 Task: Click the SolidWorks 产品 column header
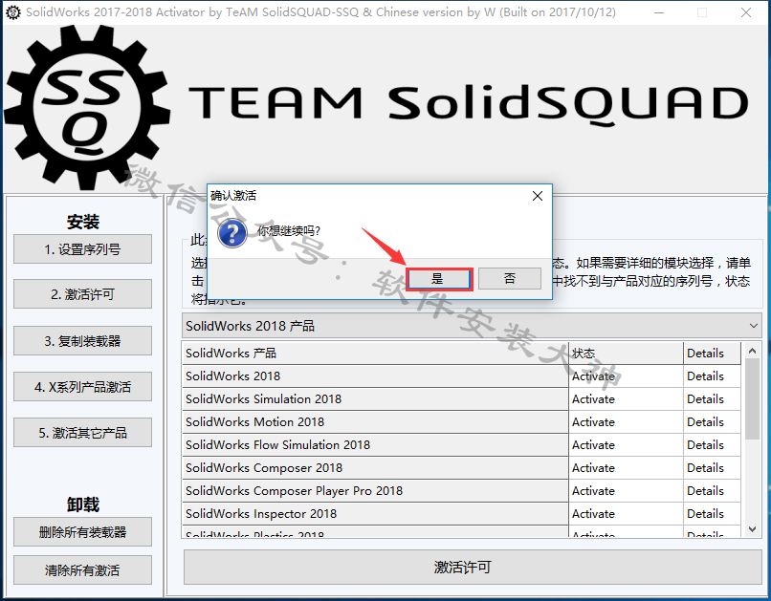point(375,353)
